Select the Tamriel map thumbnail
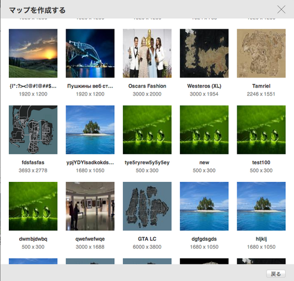The image size is (294, 281). tap(261, 53)
